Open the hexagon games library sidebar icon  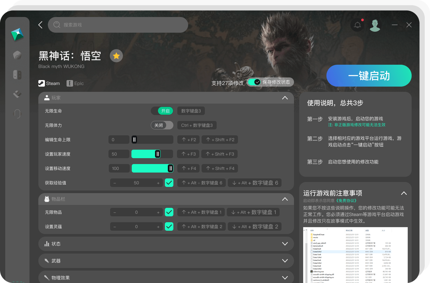tap(17, 55)
